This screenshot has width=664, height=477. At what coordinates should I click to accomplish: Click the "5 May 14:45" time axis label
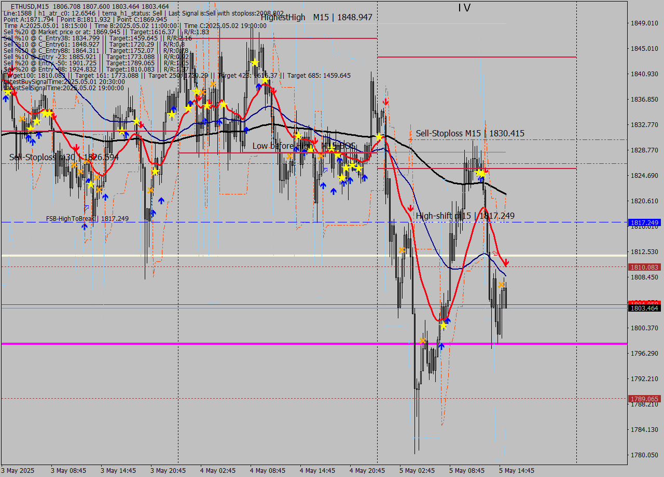[x=517, y=471]
